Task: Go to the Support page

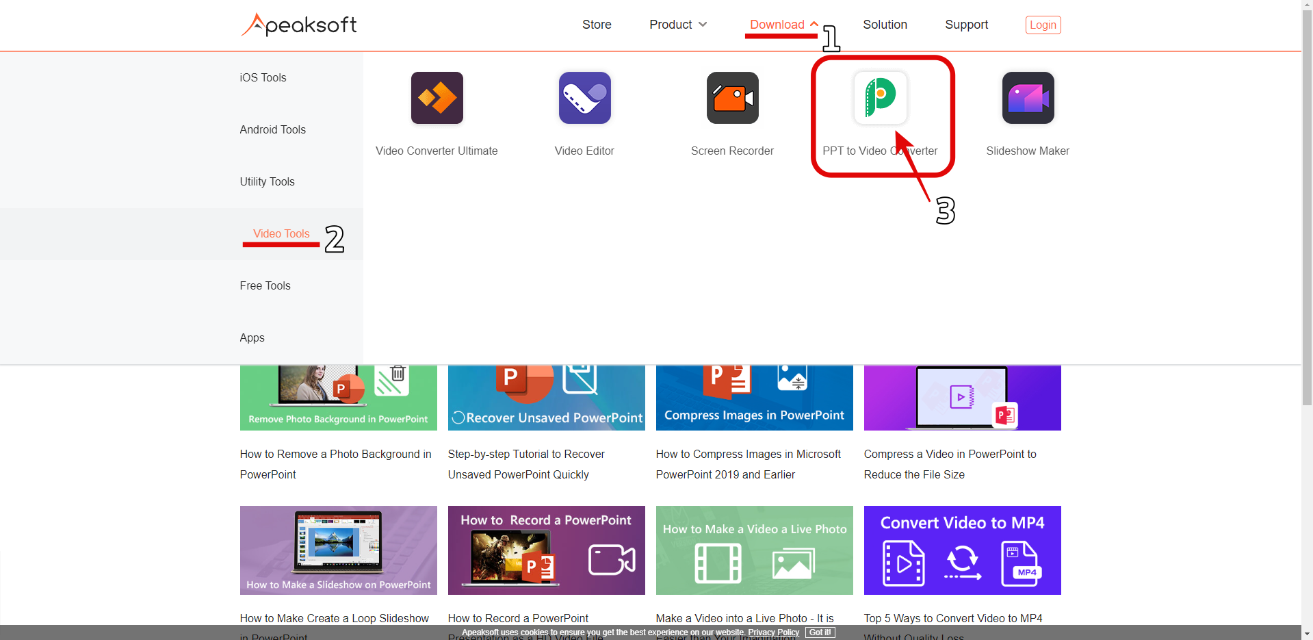Action: 966,25
